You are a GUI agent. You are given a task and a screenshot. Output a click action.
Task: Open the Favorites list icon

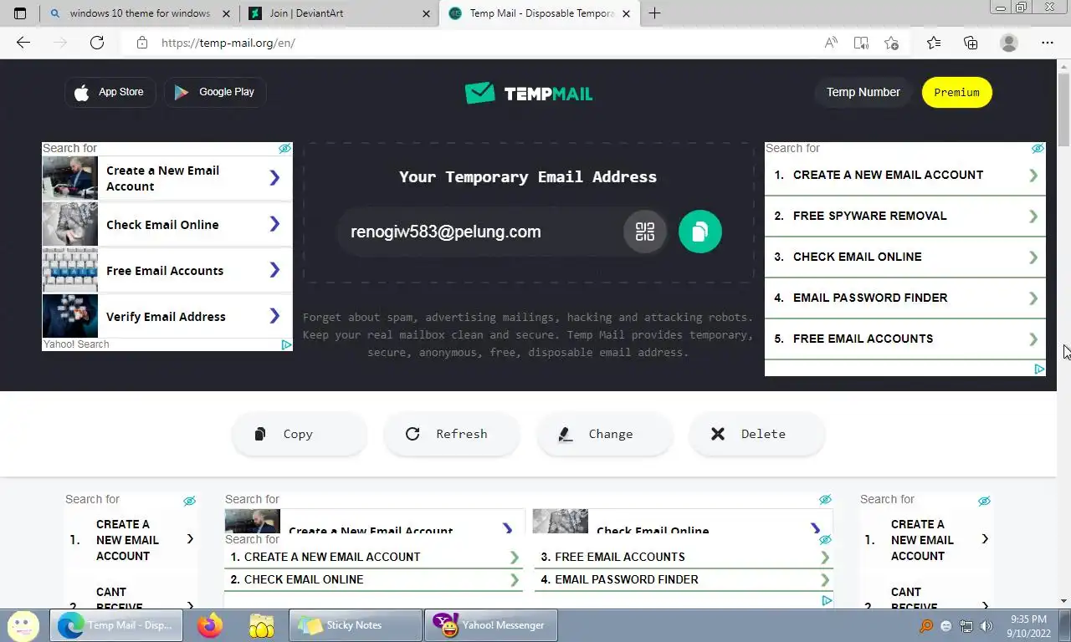click(x=934, y=43)
